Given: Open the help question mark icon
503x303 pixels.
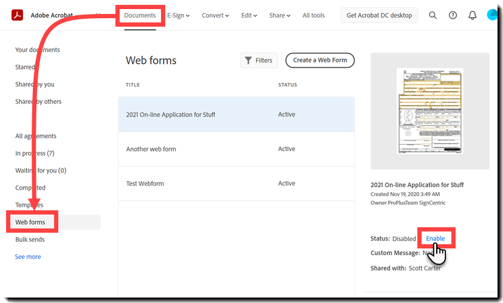Looking at the screenshot, I should pos(453,15).
